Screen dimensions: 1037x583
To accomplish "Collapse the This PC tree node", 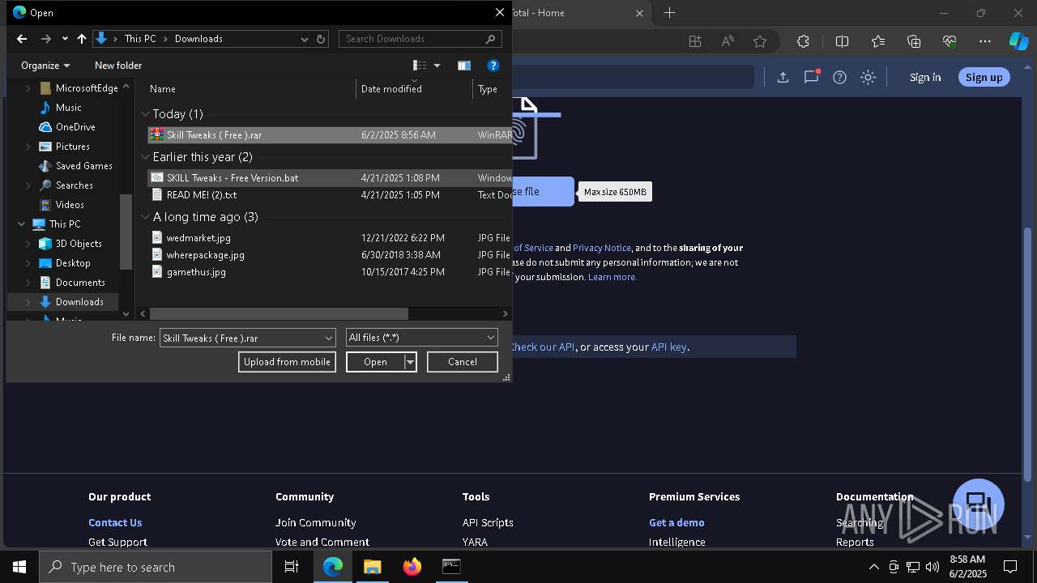I will 21,224.
